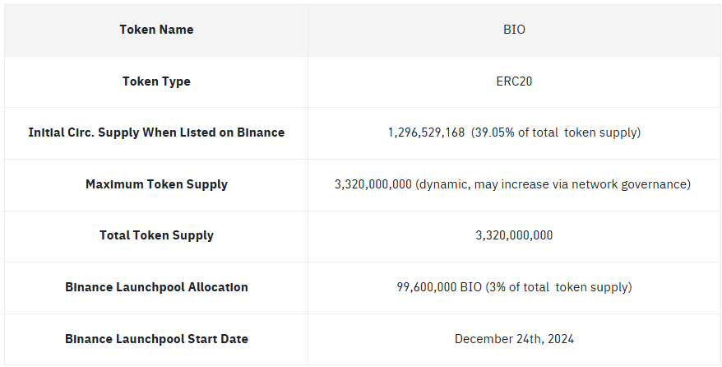
Task: Select the 1,296,529,168 circulating supply figure
Action: pyautogui.click(x=426, y=132)
